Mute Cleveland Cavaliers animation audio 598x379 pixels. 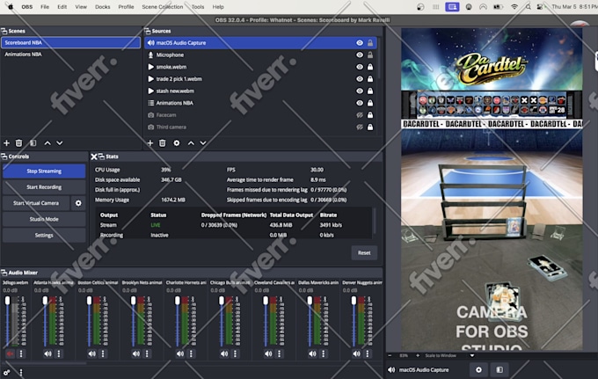(x=268, y=353)
